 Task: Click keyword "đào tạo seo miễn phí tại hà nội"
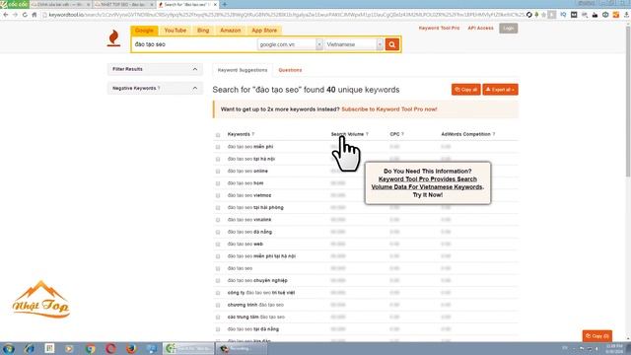click(x=261, y=256)
